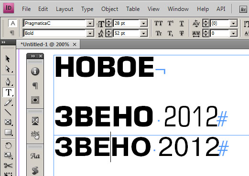
Task: Click inside the font size 28 pt field
Action: (126, 23)
